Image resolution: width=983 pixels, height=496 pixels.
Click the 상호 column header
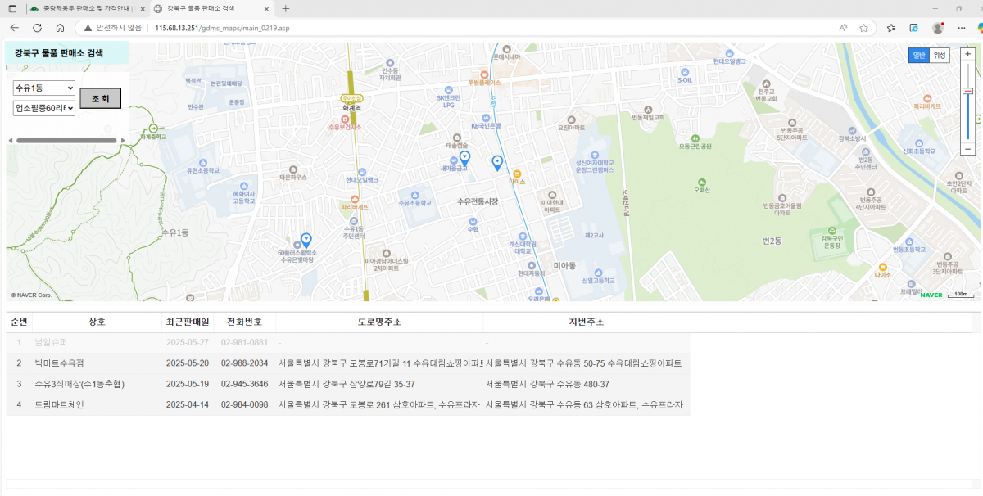(x=97, y=322)
